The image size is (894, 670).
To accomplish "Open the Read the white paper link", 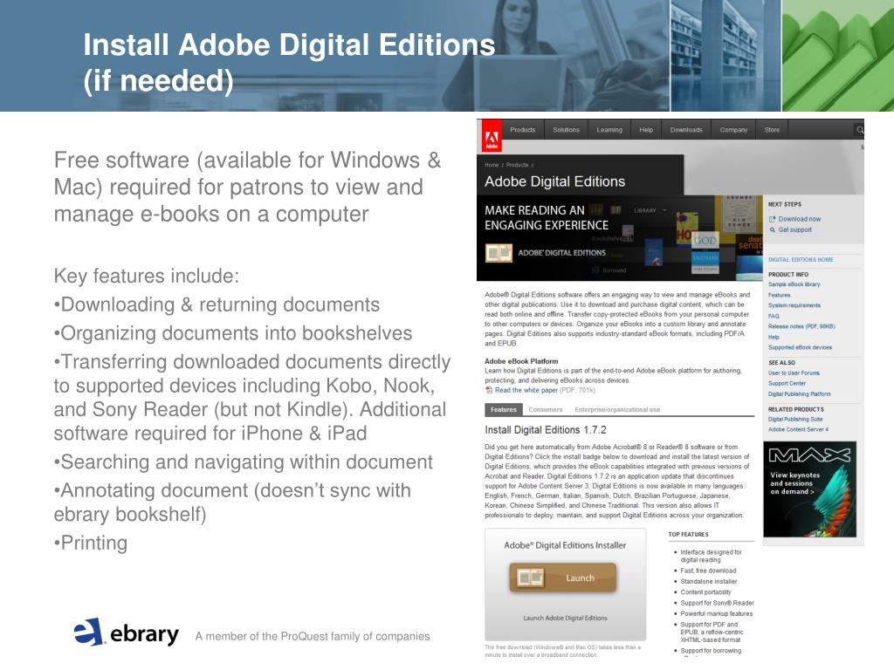I will click(x=526, y=390).
